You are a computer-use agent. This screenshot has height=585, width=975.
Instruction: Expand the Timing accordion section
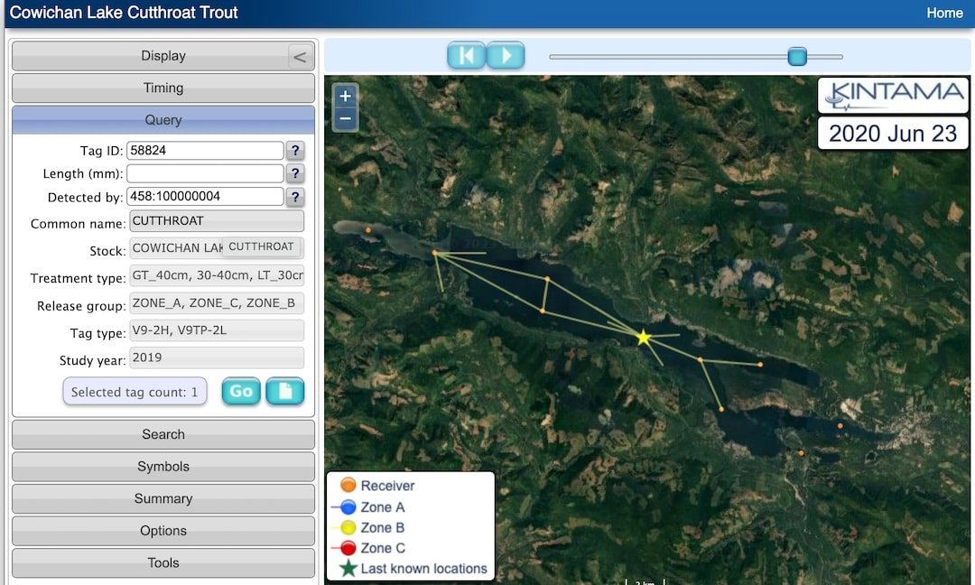(x=162, y=88)
